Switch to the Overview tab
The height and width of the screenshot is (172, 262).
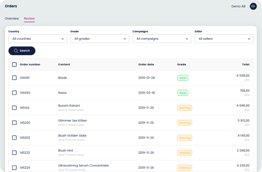coord(12,19)
